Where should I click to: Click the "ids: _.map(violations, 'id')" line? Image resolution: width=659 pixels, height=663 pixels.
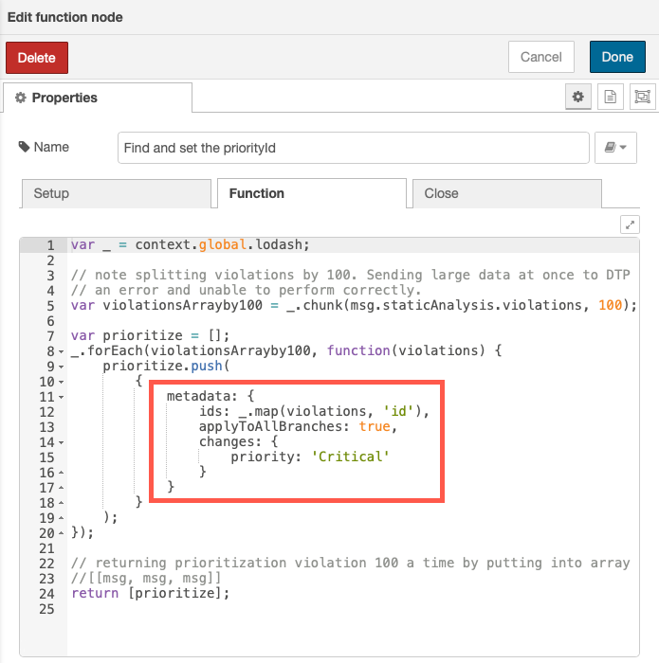[x=314, y=411]
